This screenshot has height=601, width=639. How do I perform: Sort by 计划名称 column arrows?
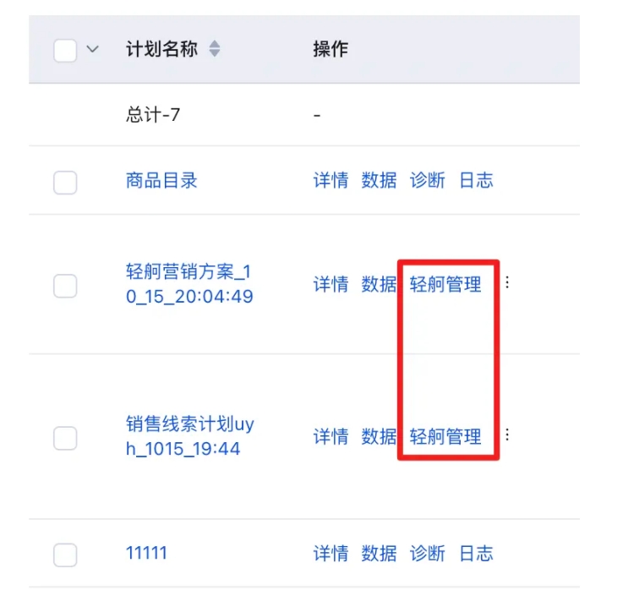tap(215, 49)
